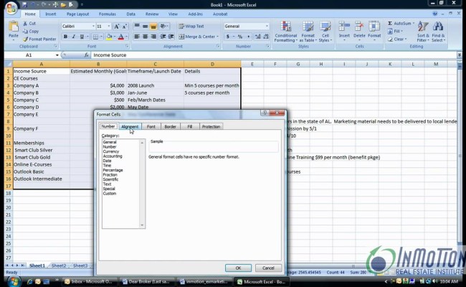Open the Name Box dropdown arrow

pyautogui.click(x=57, y=55)
